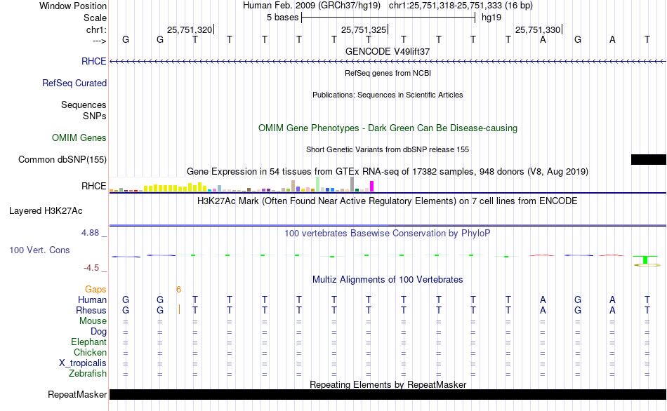
Task: Click 'Short Genetic Variants from dbSNP release 155'
Action: click(x=388, y=149)
